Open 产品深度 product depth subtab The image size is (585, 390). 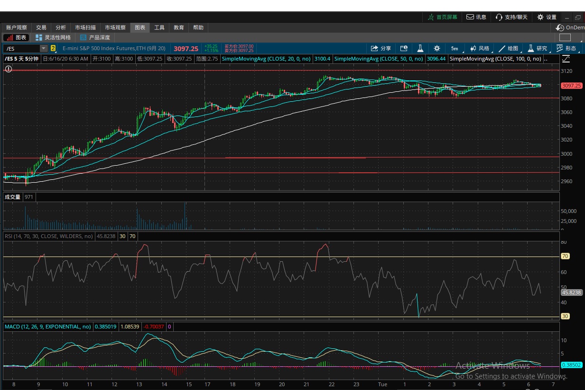[x=95, y=37]
